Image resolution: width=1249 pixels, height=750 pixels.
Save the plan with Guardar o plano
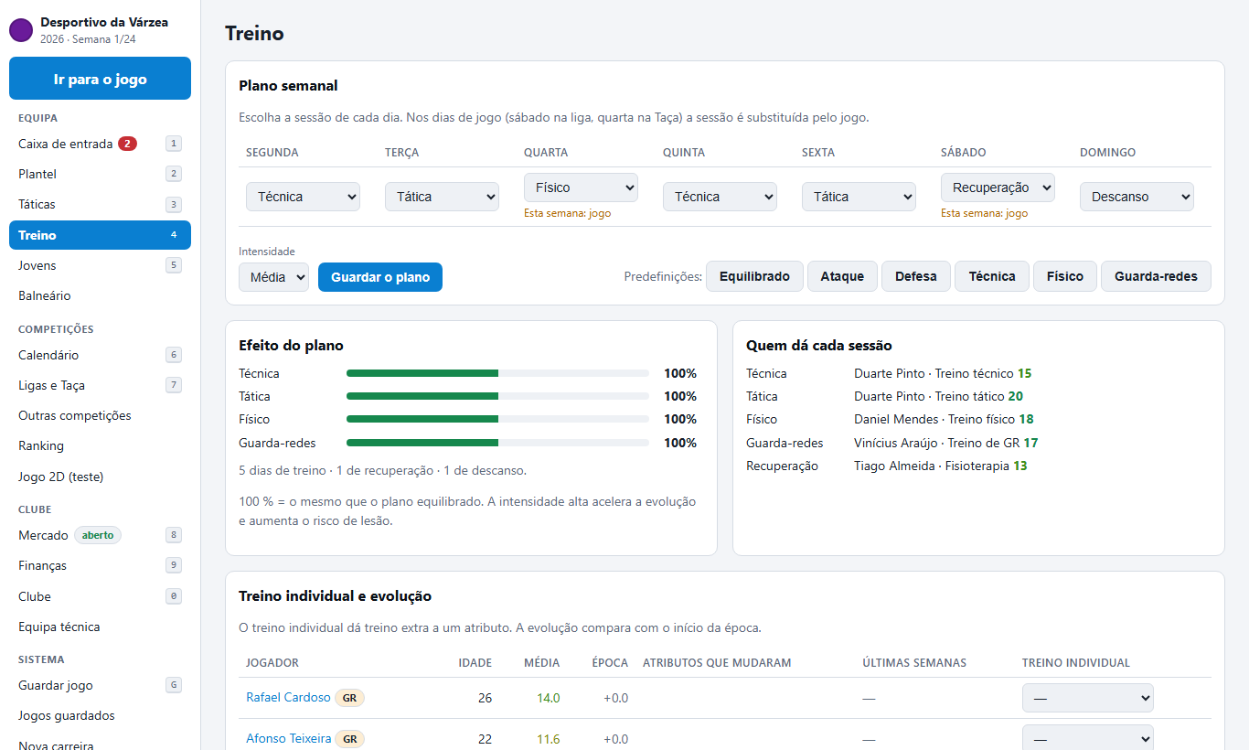(379, 277)
